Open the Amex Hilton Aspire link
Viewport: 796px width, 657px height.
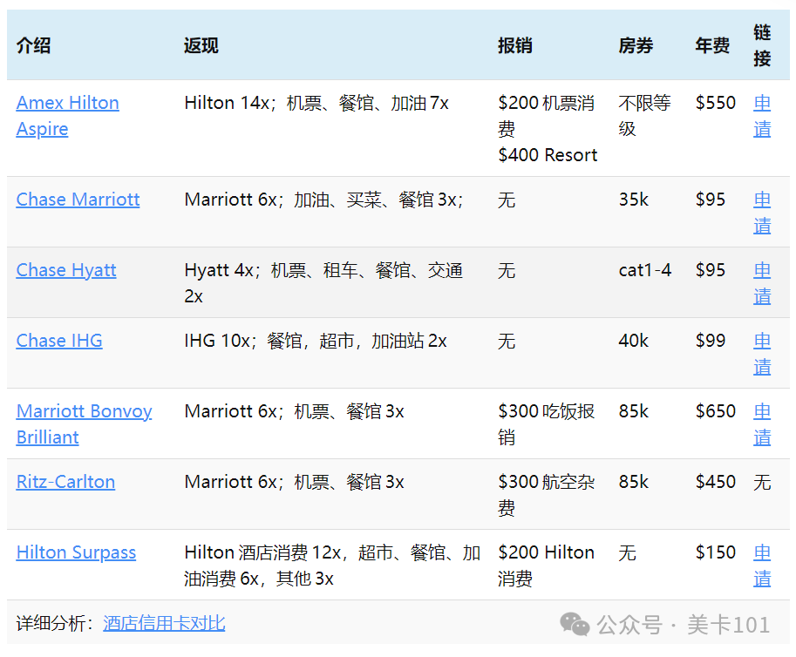click(67, 116)
